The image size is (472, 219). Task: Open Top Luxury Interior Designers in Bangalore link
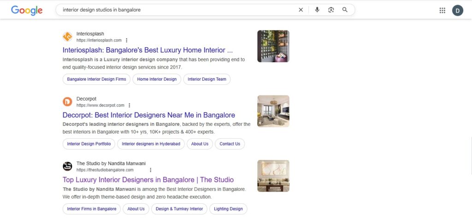coord(148,180)
